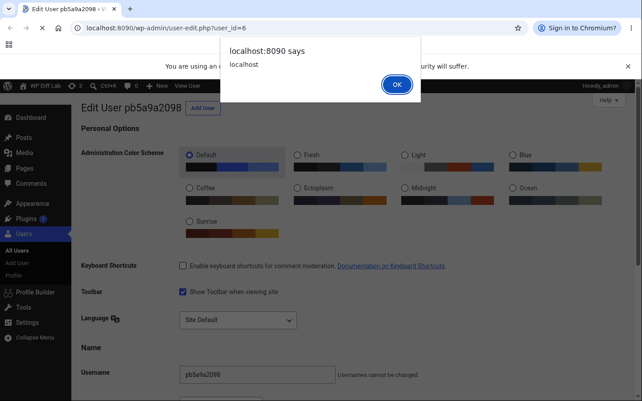Click the updates icon showing 3
This screenshot has width=642, height=401.
72,86
